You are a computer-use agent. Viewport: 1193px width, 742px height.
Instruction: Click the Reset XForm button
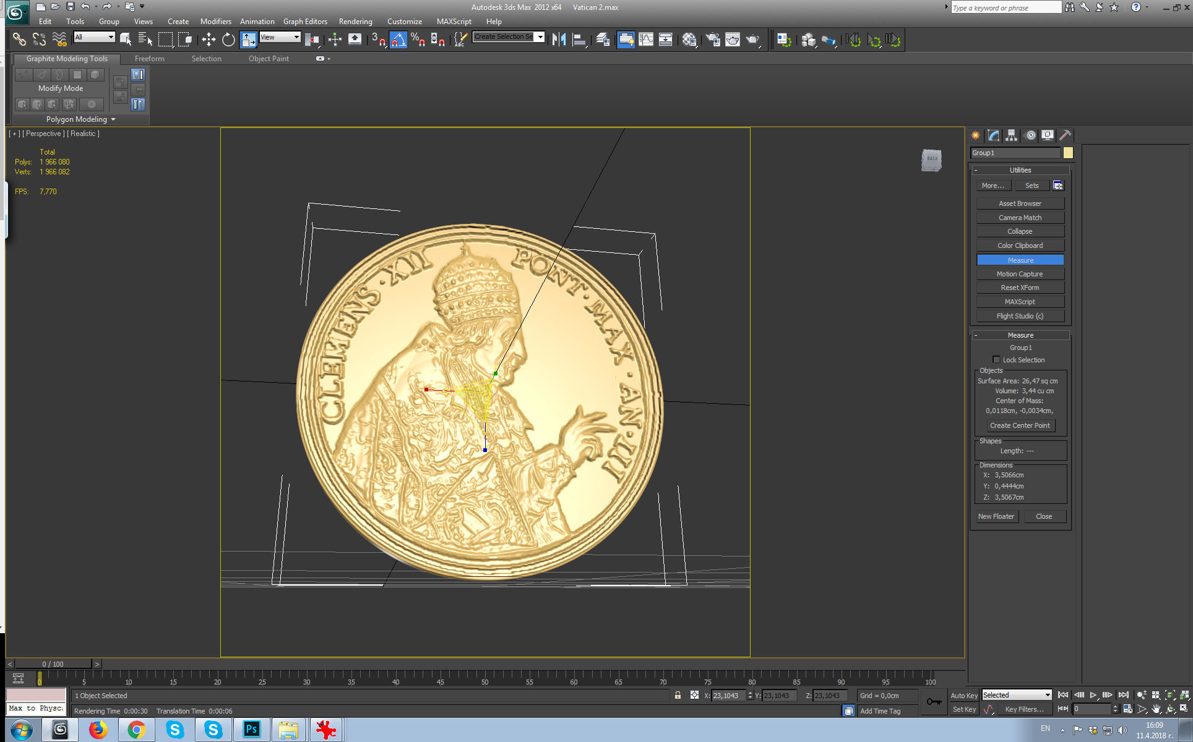(1020, 288)
